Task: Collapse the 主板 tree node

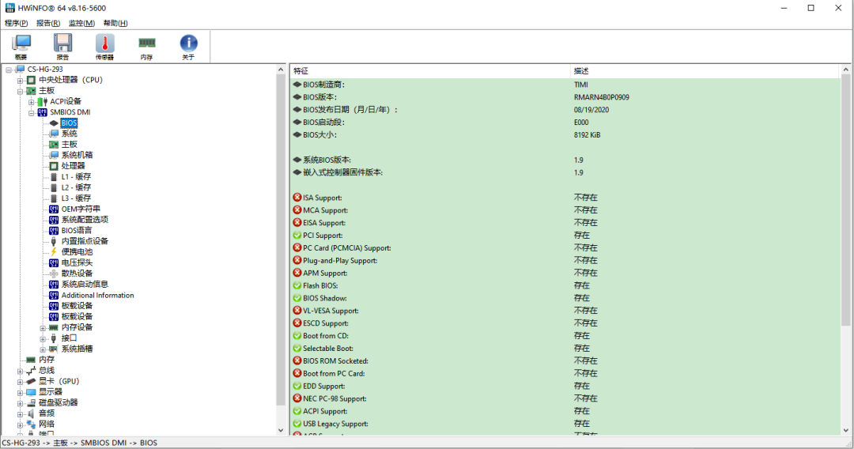Action: click(20, 92)
